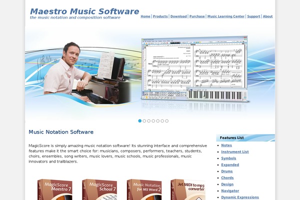View the Symbols feature page
Image resolution: width=300 pixels, height=200 pixels.
coord(228,158)
